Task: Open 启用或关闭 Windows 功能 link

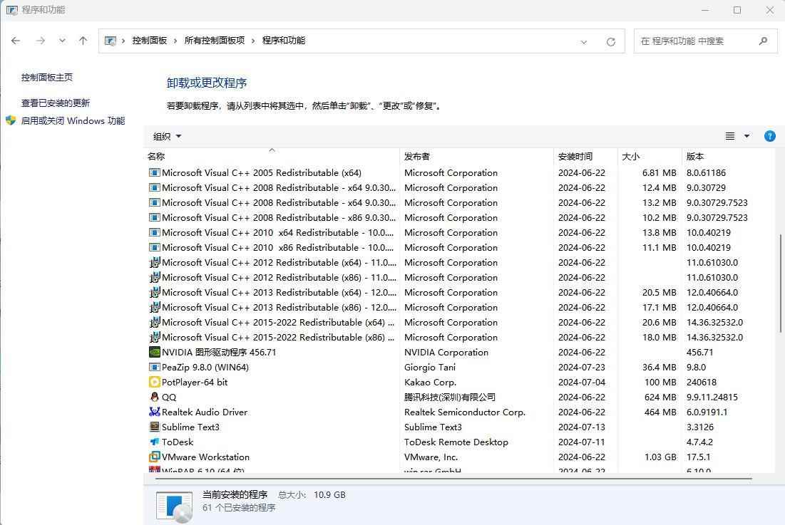Action: click(73, 120)
